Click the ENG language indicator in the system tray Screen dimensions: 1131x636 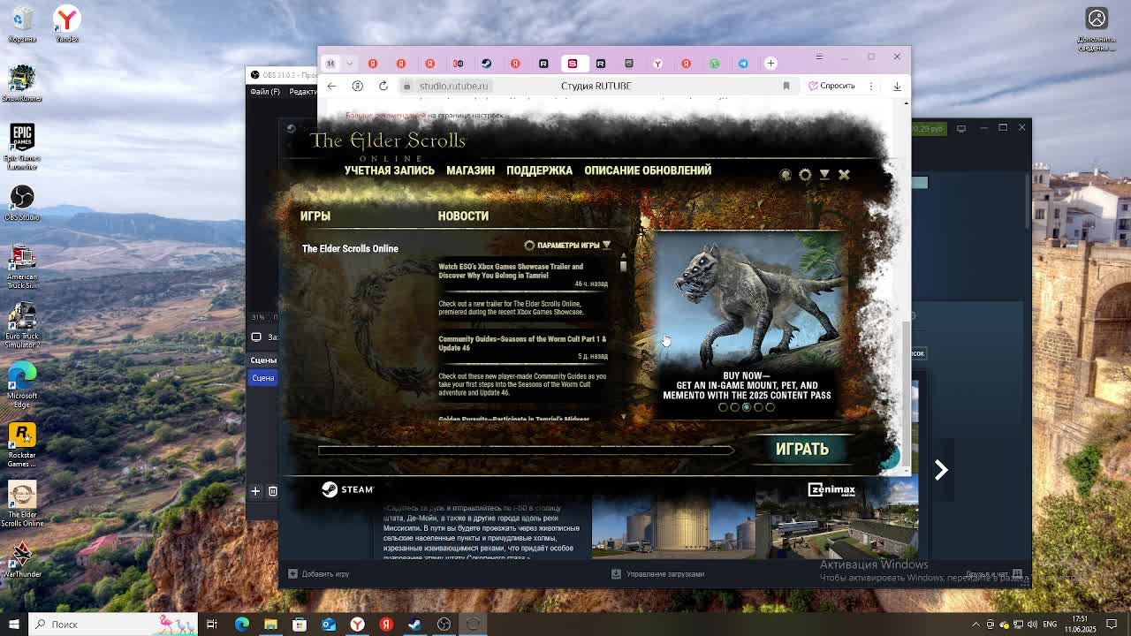(x=1050, y=625)
